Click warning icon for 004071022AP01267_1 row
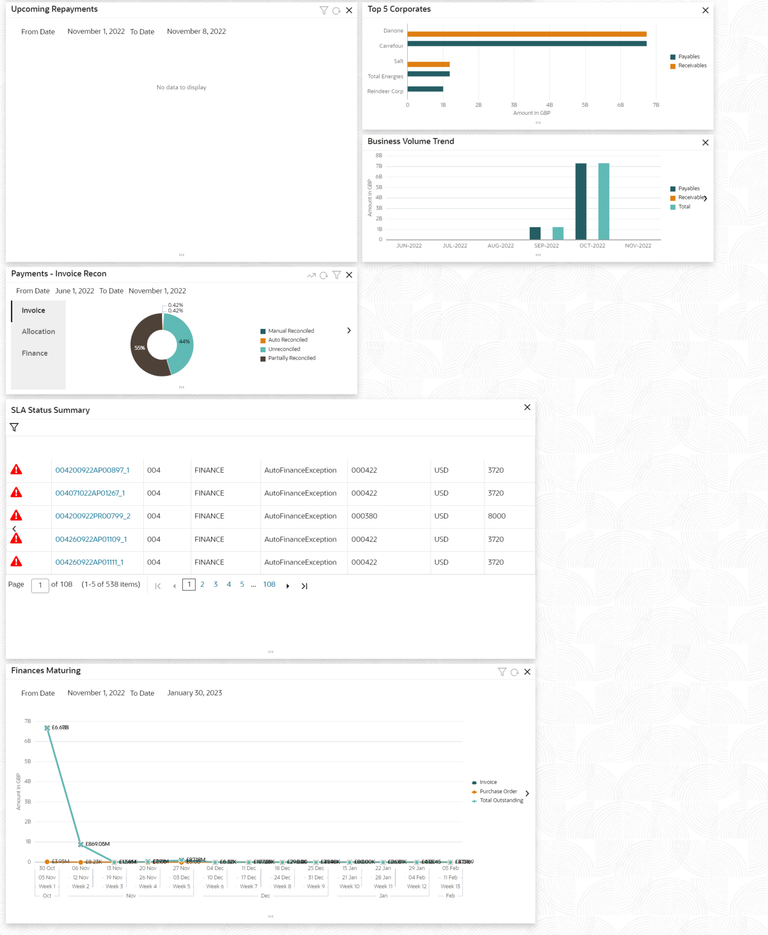This screenshot has height=935, width=768. click(x=17, y=492)
